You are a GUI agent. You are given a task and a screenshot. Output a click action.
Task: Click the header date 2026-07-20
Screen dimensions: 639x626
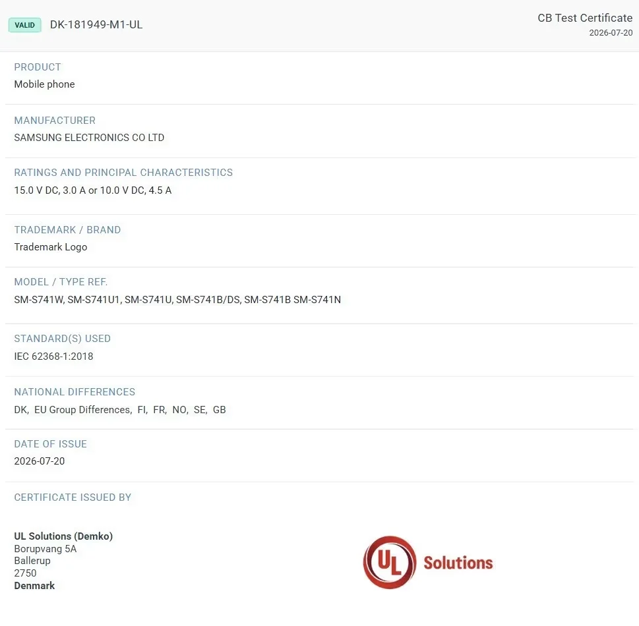[x=611, y=32]
